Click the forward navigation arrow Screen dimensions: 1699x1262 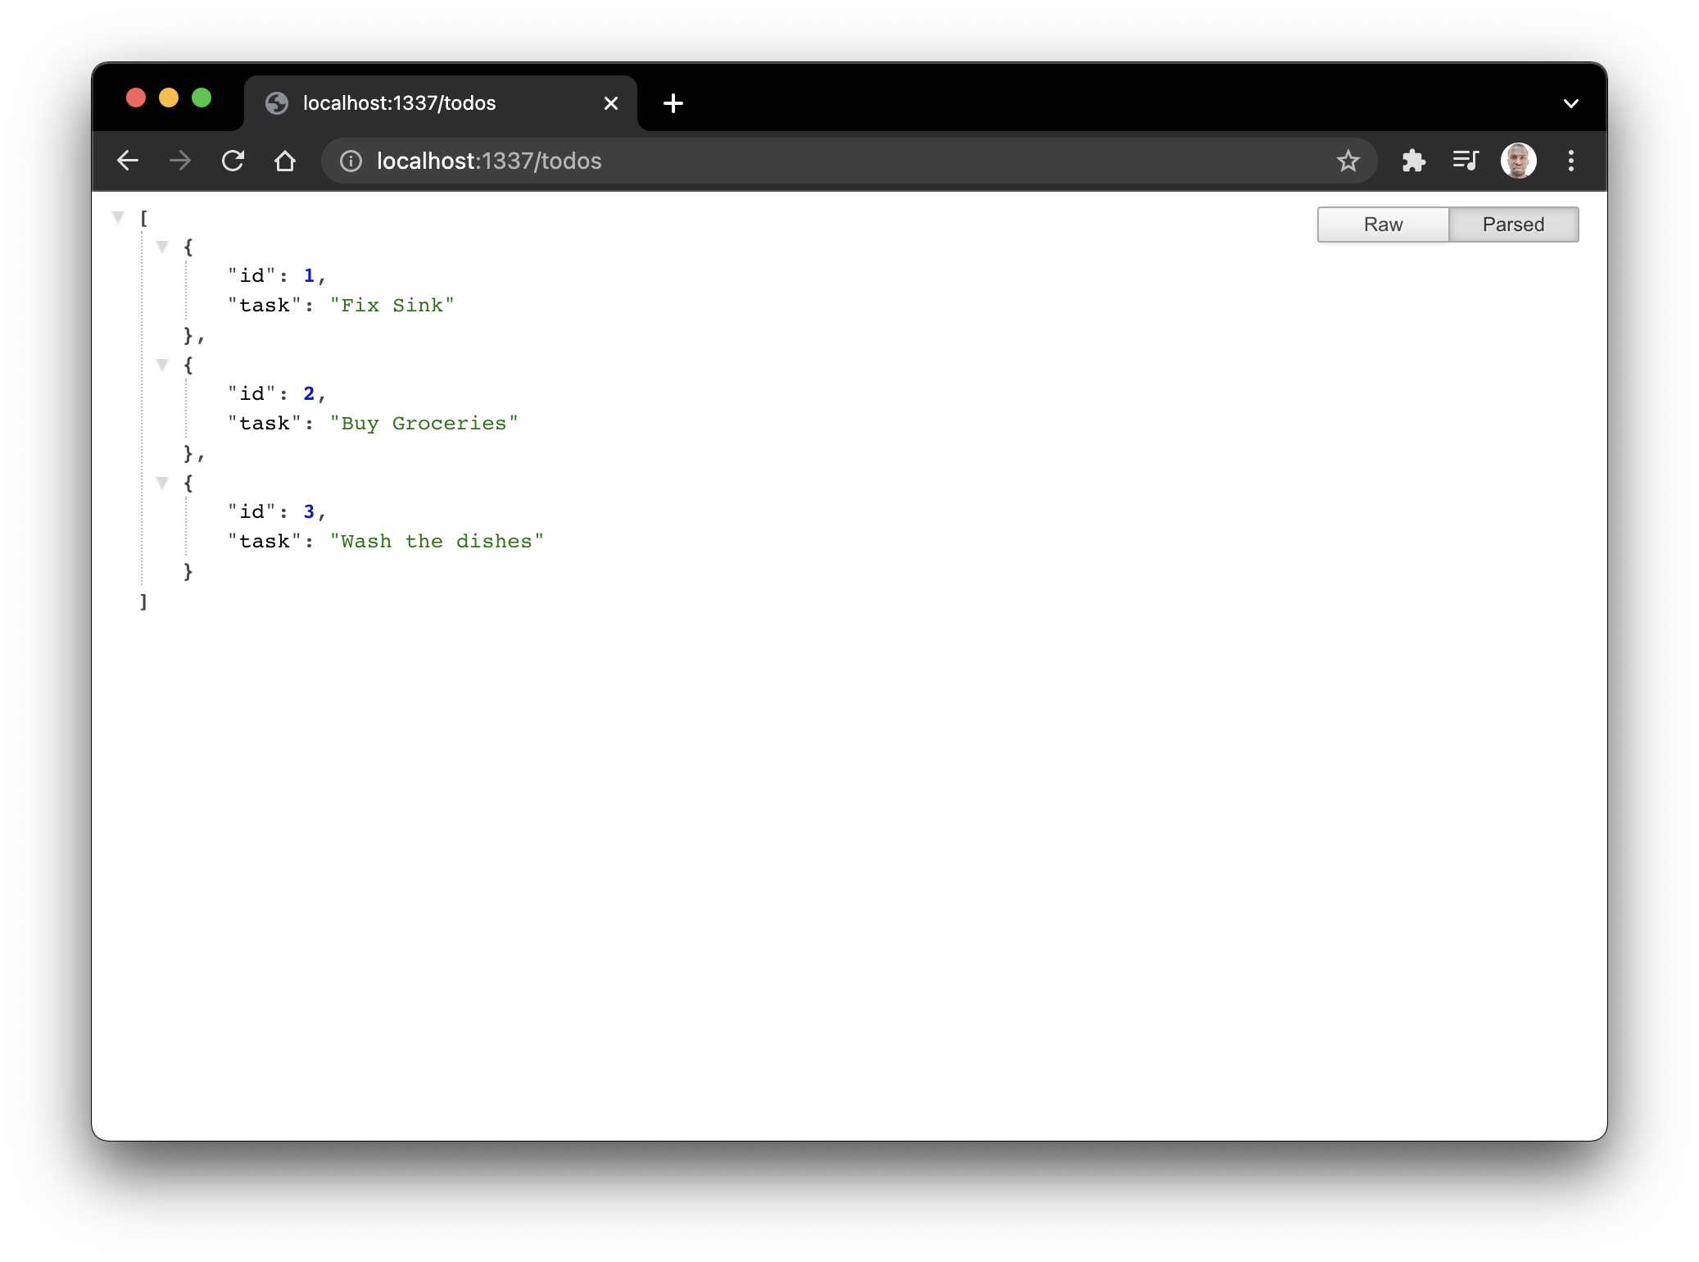(180, 161)
